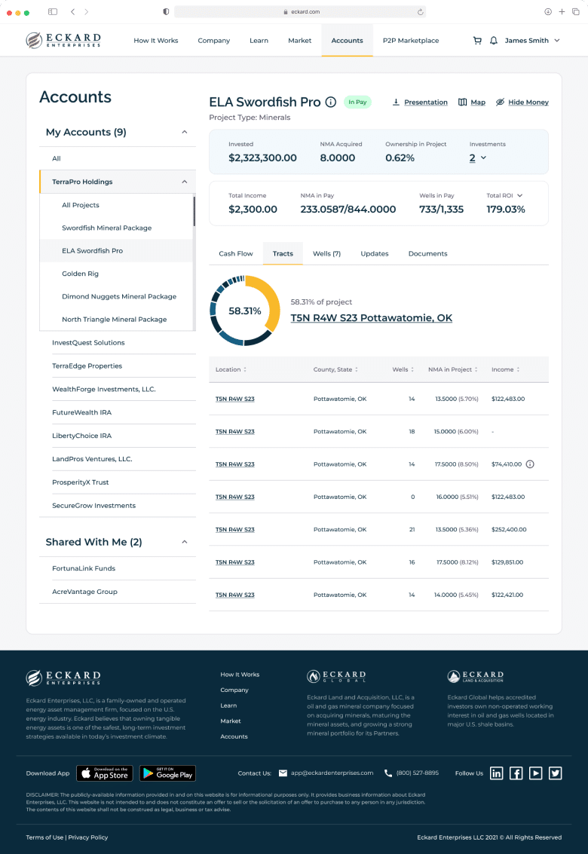
Task: Click Get it on Google Play badge
Action: tap(168, 773)
